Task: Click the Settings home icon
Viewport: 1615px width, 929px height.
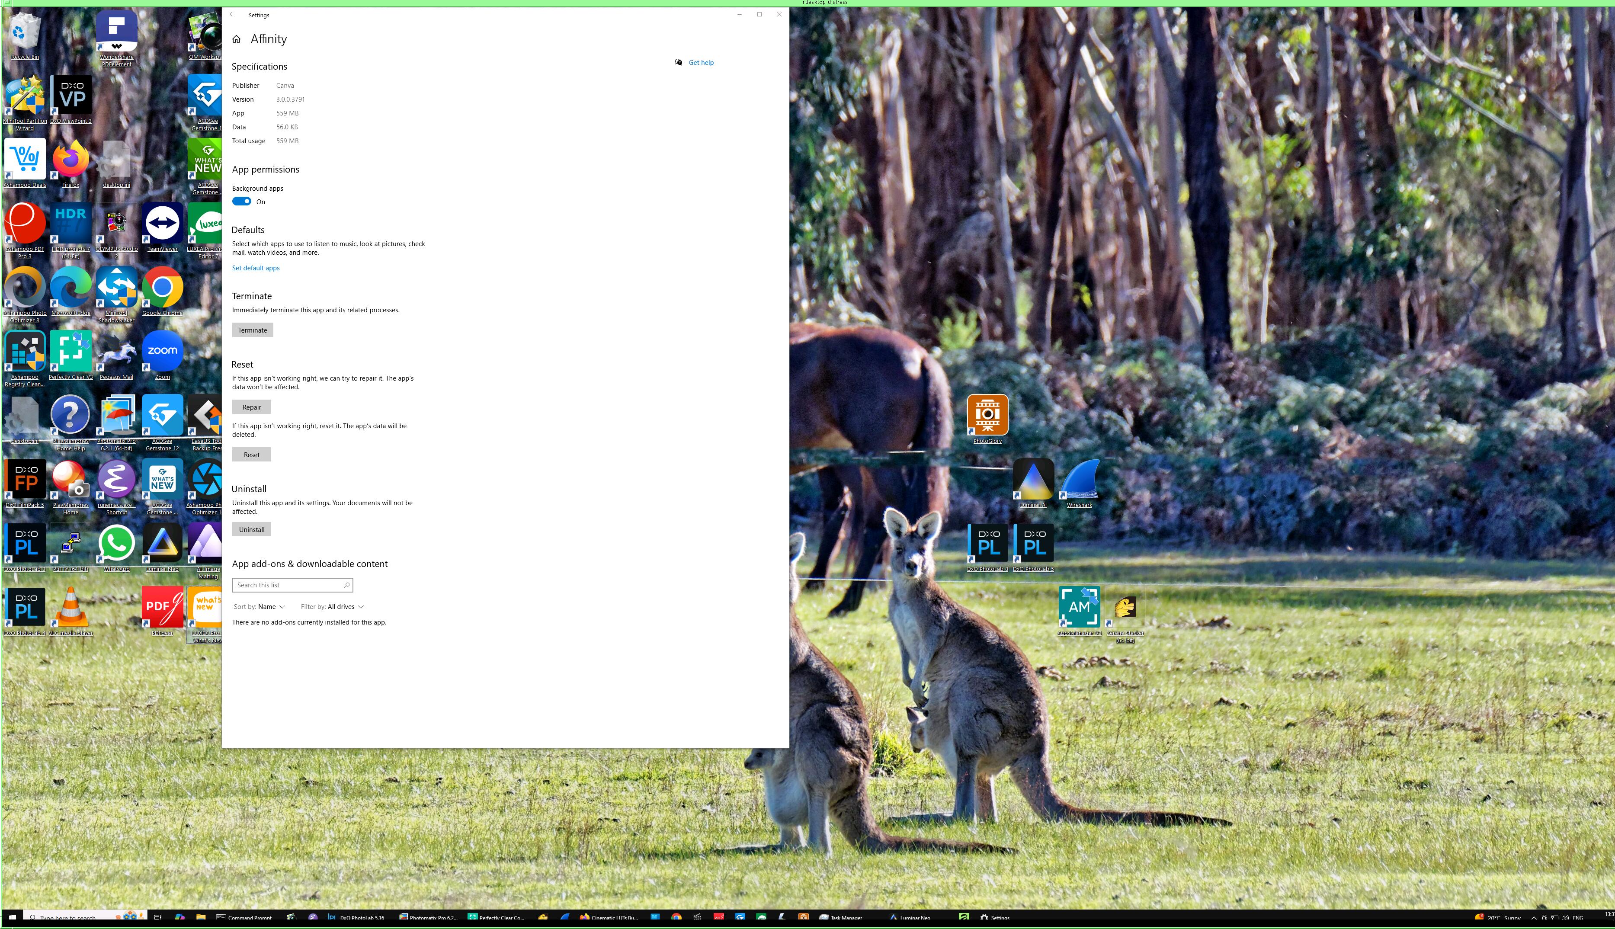Action: tap(237, 39)
